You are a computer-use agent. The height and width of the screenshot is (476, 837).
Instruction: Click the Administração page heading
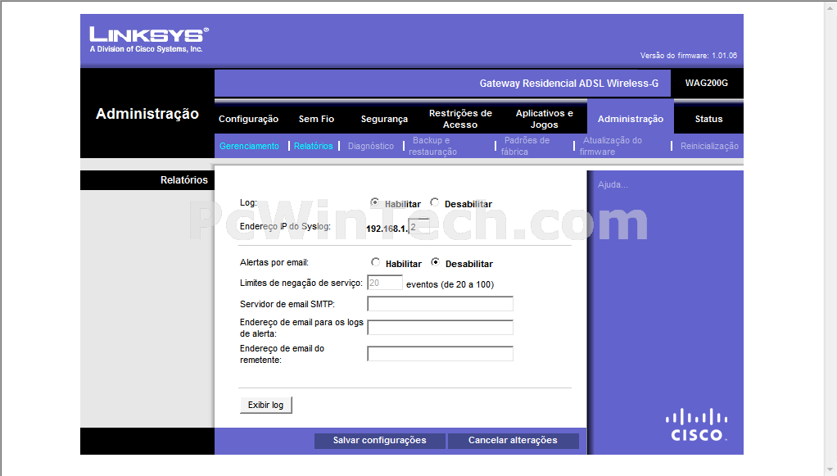[x=147, y=114]
